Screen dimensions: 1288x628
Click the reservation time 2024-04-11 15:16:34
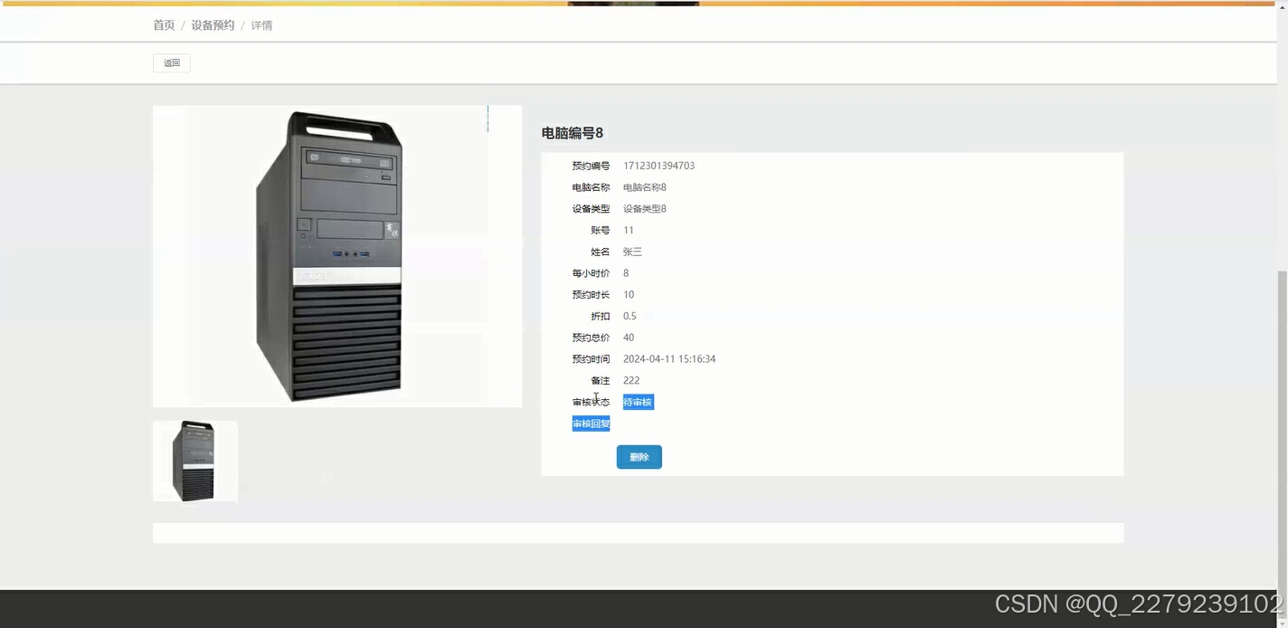pos(669,358)
